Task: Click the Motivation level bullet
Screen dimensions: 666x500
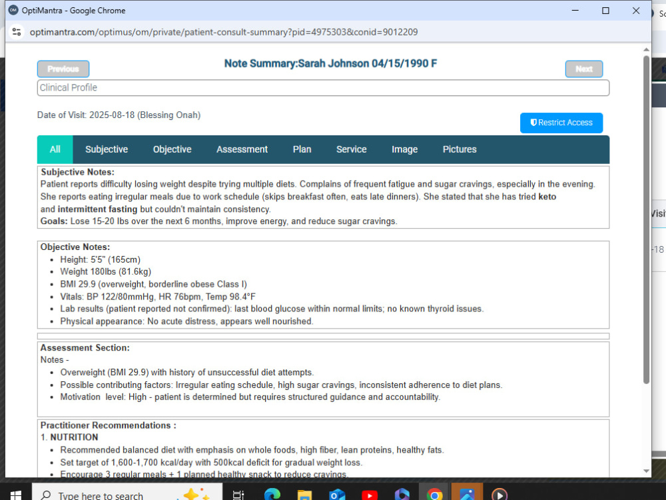Action: coord(250,397)
